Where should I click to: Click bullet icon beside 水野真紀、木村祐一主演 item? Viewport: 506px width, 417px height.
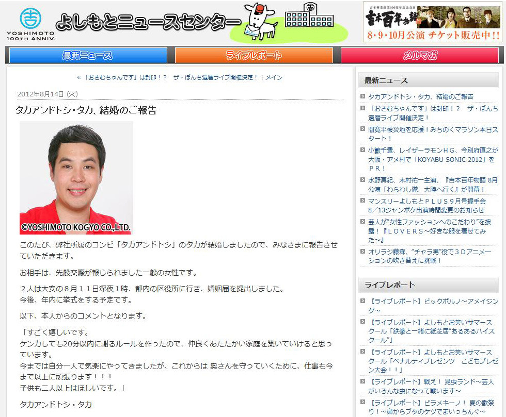(362, 180)
